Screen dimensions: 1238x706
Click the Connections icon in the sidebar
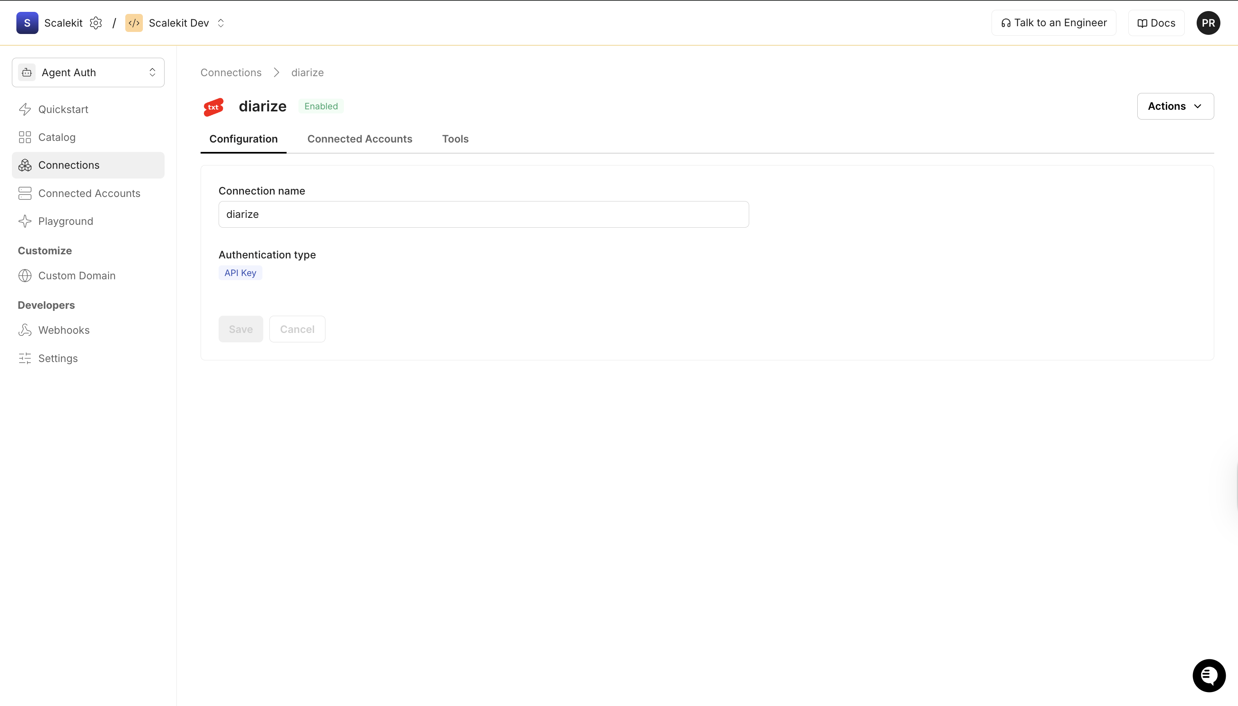pos(25,165)
